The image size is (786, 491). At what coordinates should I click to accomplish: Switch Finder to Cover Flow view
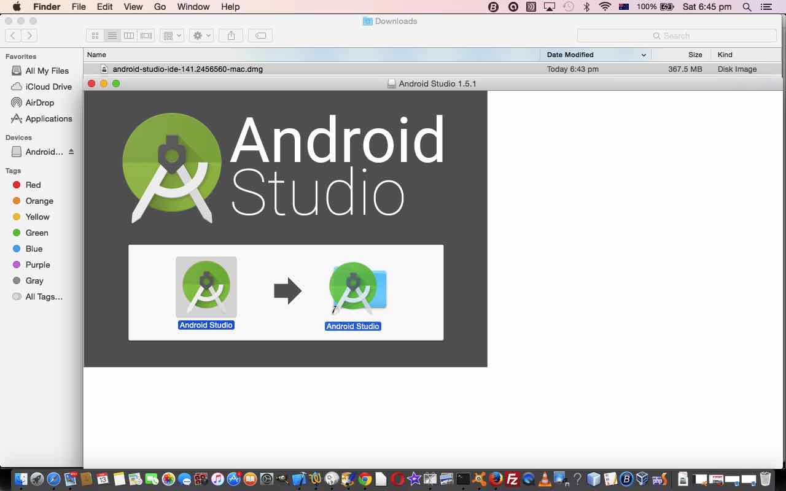[146, 36]
